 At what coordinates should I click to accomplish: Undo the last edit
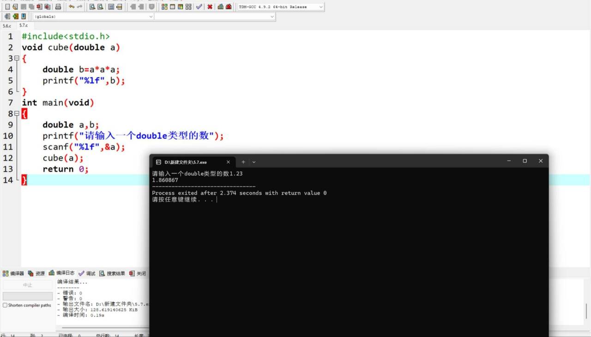[x=72, y=7]
